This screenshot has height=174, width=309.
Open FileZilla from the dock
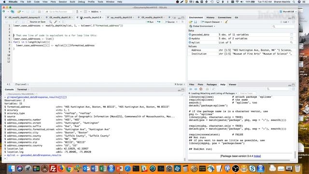[x=53, y=169]
